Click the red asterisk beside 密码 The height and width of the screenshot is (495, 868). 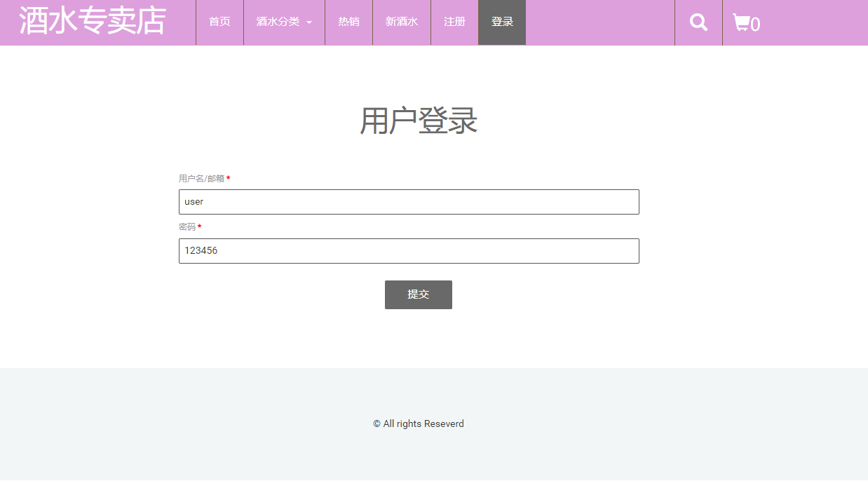199,227
